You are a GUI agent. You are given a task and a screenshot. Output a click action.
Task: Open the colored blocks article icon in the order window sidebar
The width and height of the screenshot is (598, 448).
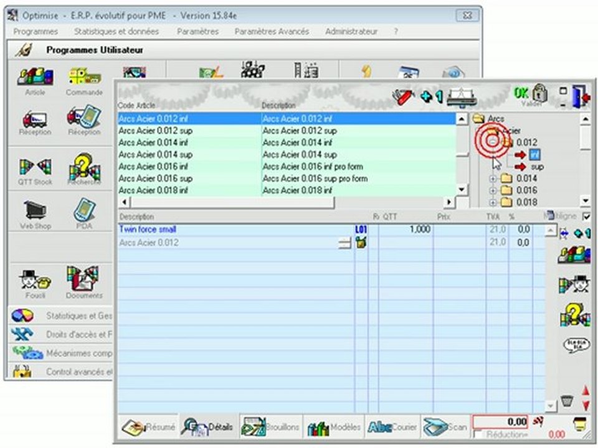(575, 255)
